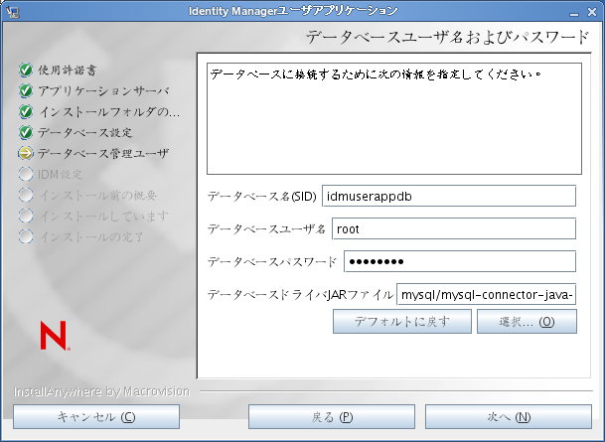Image resolution: width=605 pixels, height=442 pixels.
Task: Focus the データベースユーザ名 field containing root
Action: pyautogui.click(x=454, y=228)
